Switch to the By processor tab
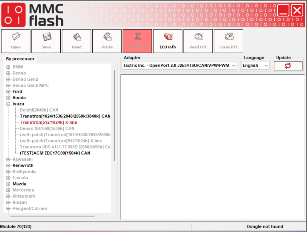The image size is (307, 232). tap(20, 59)
